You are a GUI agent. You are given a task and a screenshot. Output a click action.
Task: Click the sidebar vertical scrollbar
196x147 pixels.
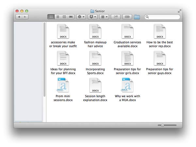pyautogui.click(x=44, y=59)
